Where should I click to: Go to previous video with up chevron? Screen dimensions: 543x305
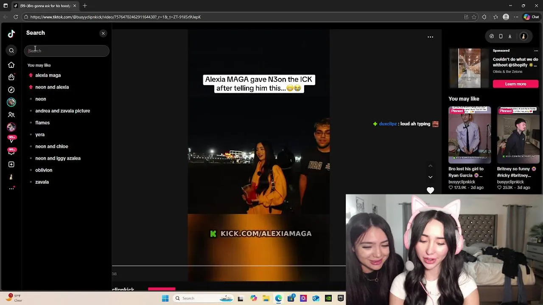(x=430, y=166)
